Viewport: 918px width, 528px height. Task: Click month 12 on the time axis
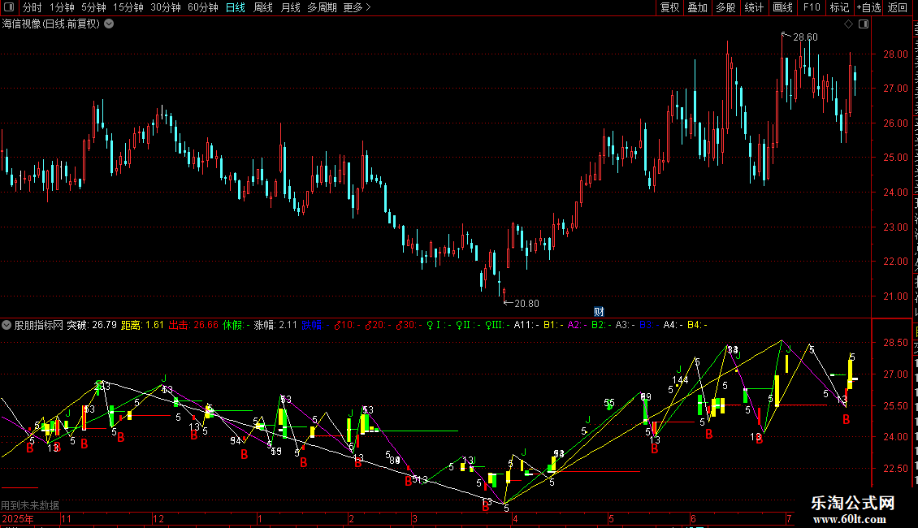tap(158, 518)
